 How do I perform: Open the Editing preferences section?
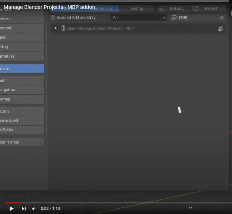(22, 47)
